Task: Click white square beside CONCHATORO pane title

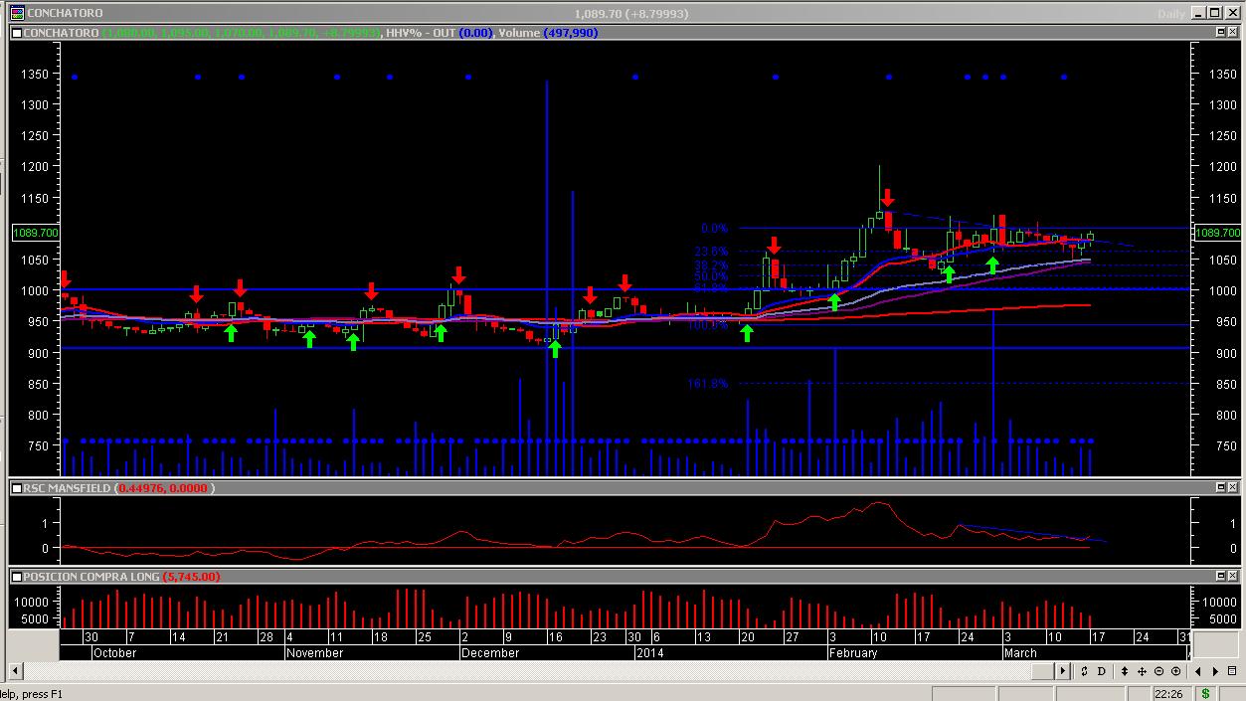Action: (x=16, y=33)
